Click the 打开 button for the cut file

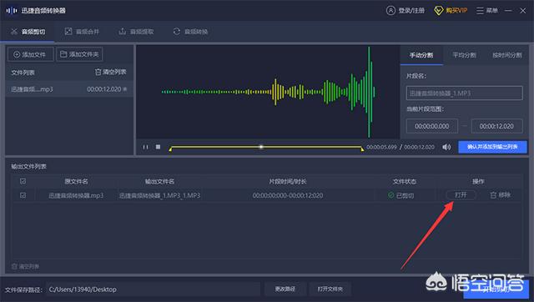point(461,195)
